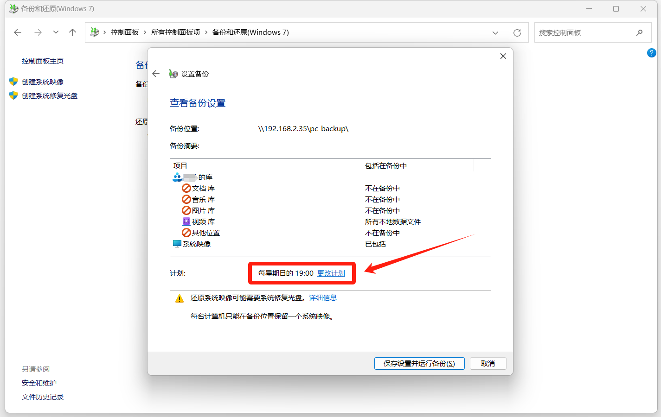Screen dimensions: 661x417
Task: Select the 系统映像 row in summary list
Action: click(197, 244)
